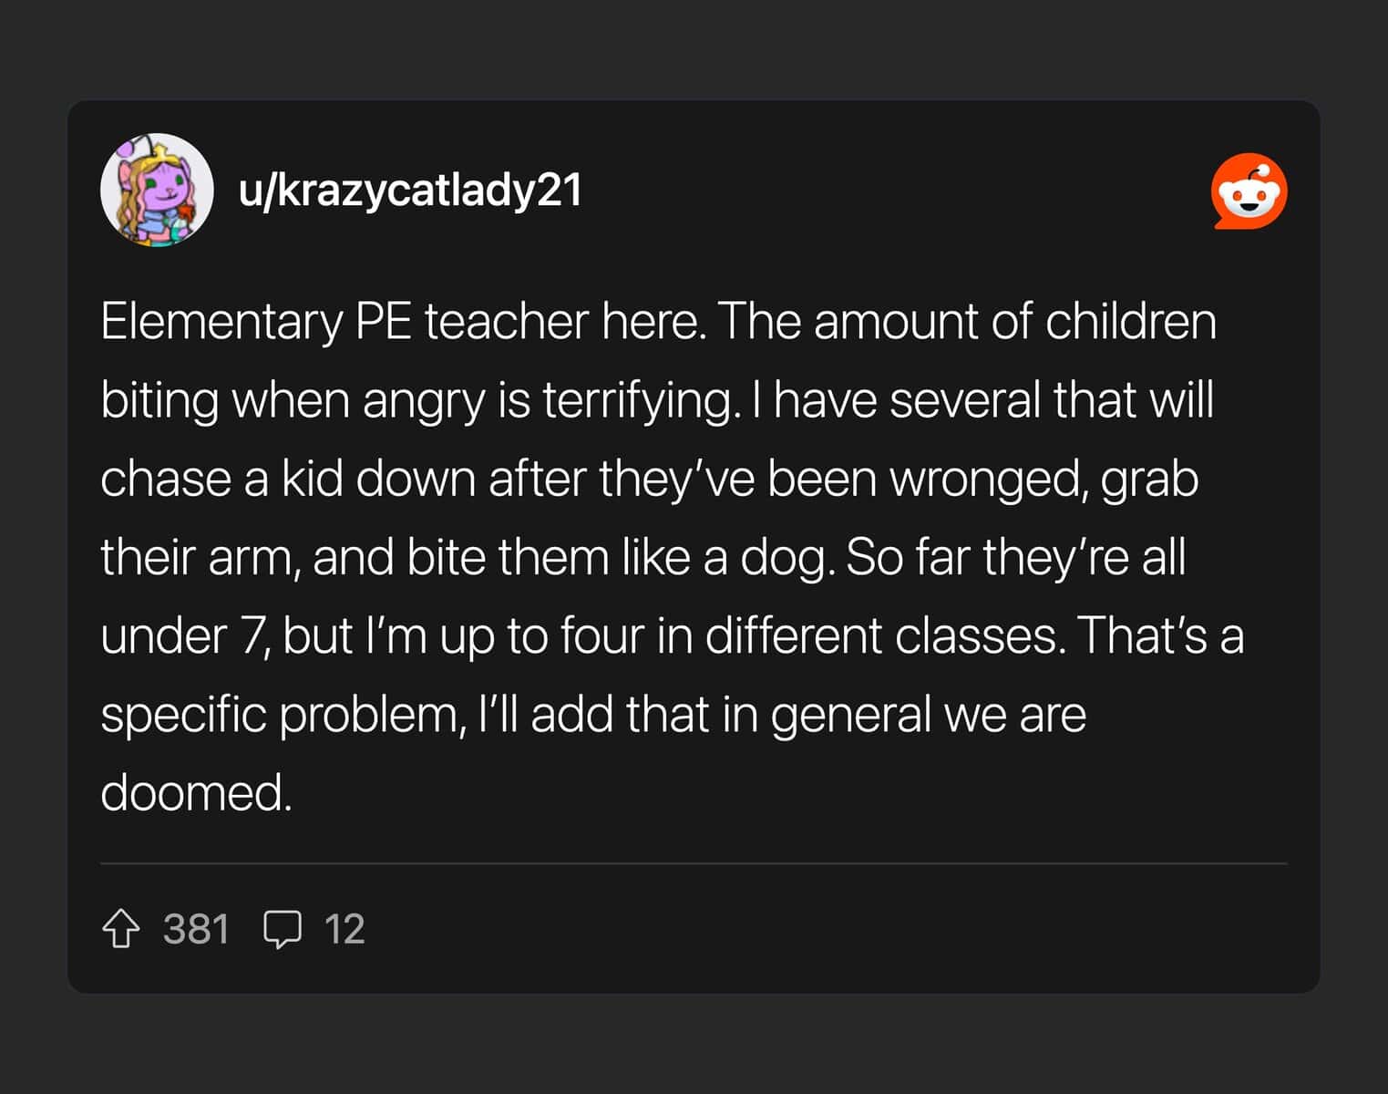Open the u/krazycatlady21 profile link
1388x1094 pixels.
coord(410,191)
